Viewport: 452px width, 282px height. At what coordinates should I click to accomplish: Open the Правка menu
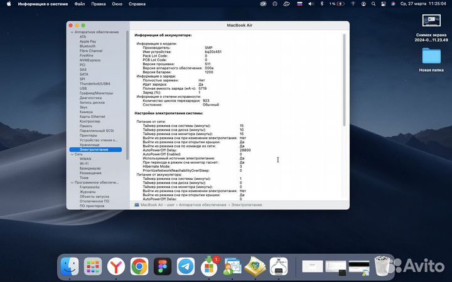(99, 4)
